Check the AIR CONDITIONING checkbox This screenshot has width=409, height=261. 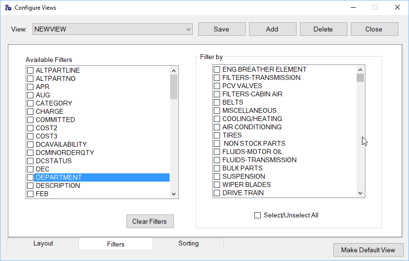pyautogui.click(x=217, y=127)
